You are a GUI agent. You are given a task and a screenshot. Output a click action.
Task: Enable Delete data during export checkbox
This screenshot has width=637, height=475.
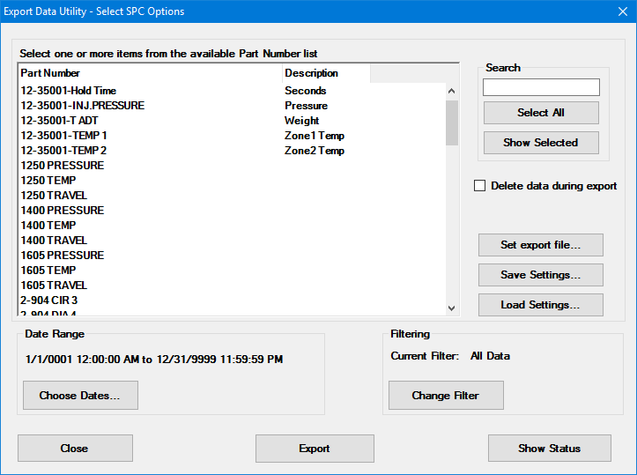[x=480, y=186]
